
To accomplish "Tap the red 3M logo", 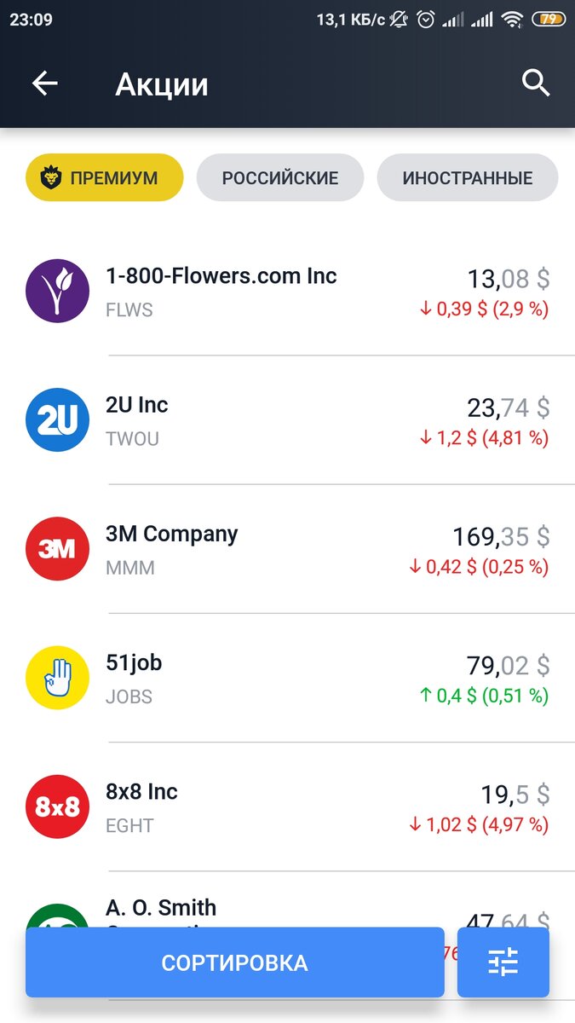I will click(x=57, y=549).
